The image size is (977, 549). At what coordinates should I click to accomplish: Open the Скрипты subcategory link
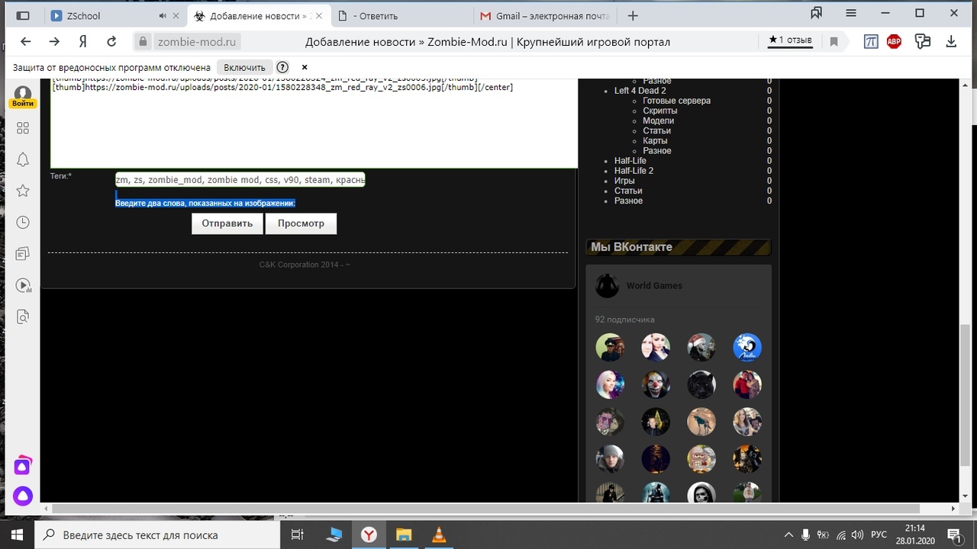pos(659,111)
